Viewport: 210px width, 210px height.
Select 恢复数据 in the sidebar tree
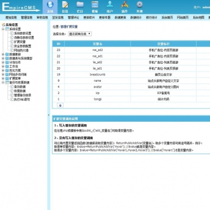20,91
